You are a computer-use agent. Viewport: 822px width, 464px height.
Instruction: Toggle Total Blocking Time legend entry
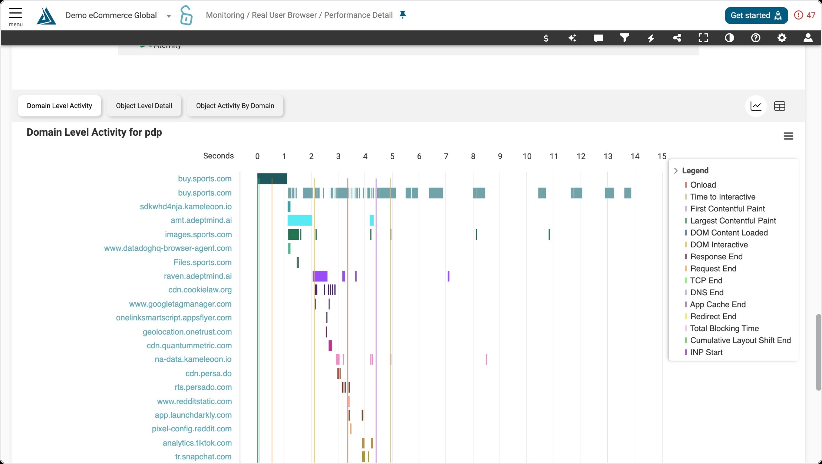(x=722, y=328)
